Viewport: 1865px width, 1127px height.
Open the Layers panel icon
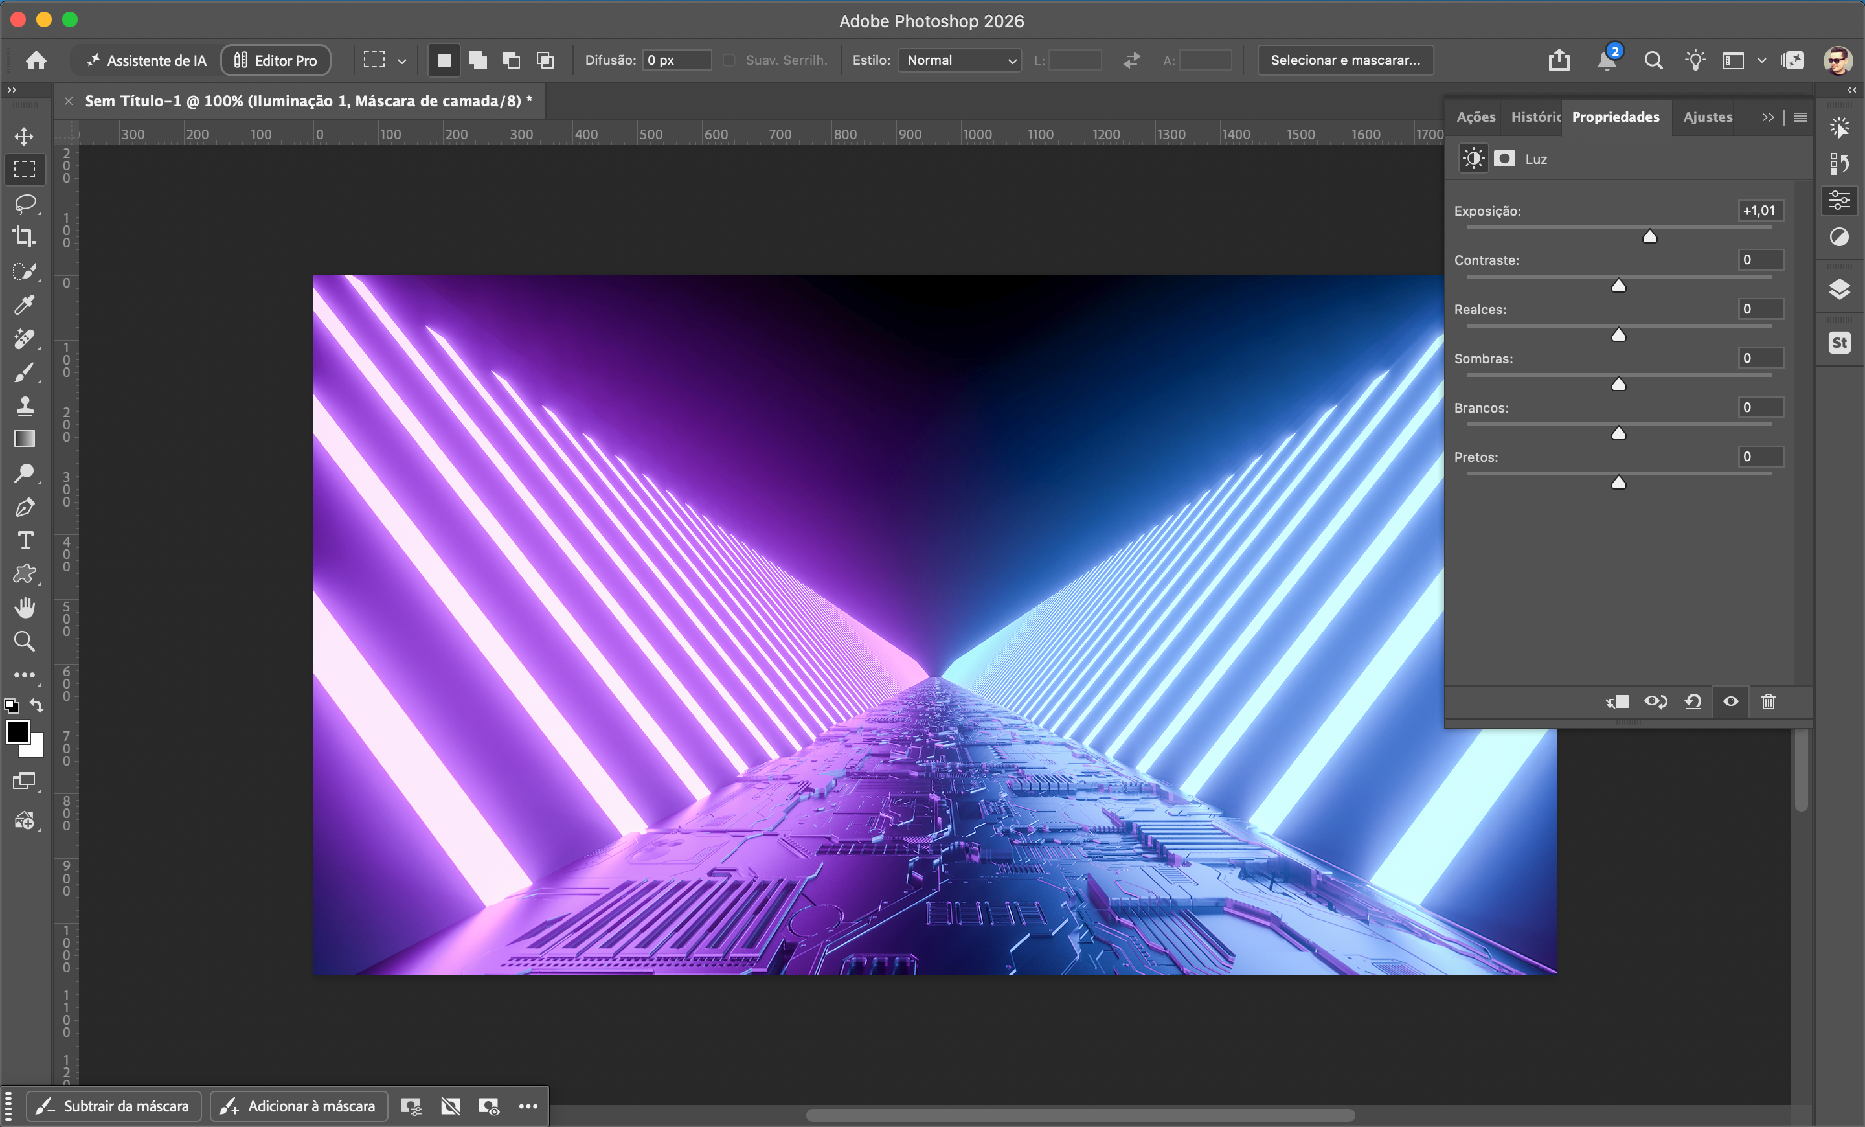coord(1839,289)
